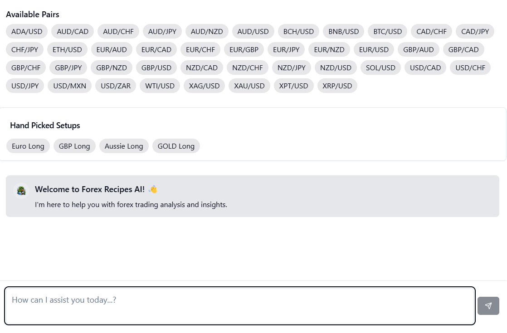This screenshot has width=507, height=333.
Task: Click the NZD/USD pair chip
Action: click(x=336, y=68)
